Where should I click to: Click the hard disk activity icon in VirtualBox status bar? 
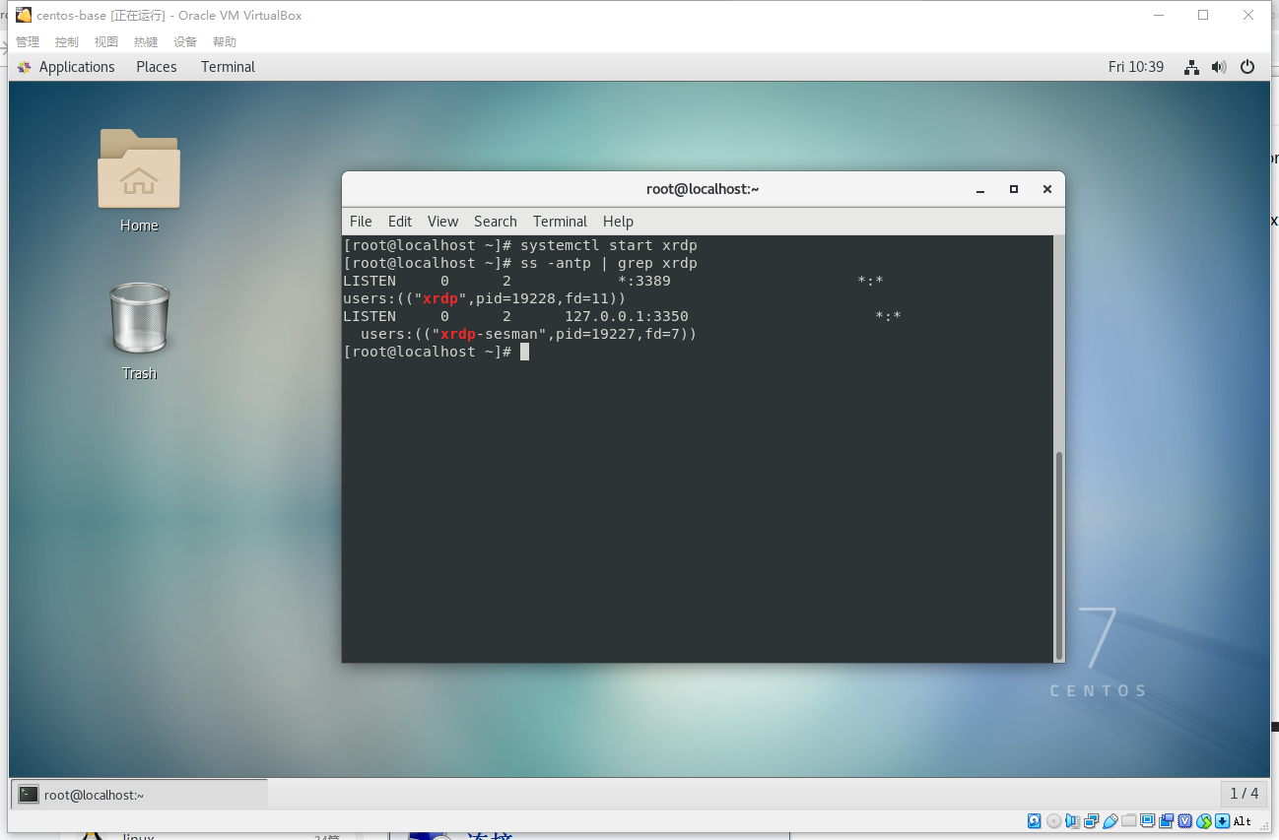tap(1034, 820)
